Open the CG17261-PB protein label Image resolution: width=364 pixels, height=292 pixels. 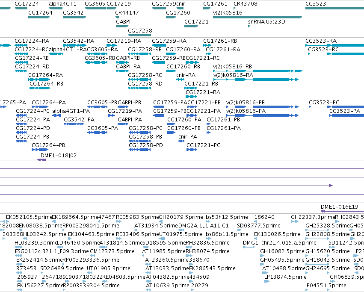point(223,120)
